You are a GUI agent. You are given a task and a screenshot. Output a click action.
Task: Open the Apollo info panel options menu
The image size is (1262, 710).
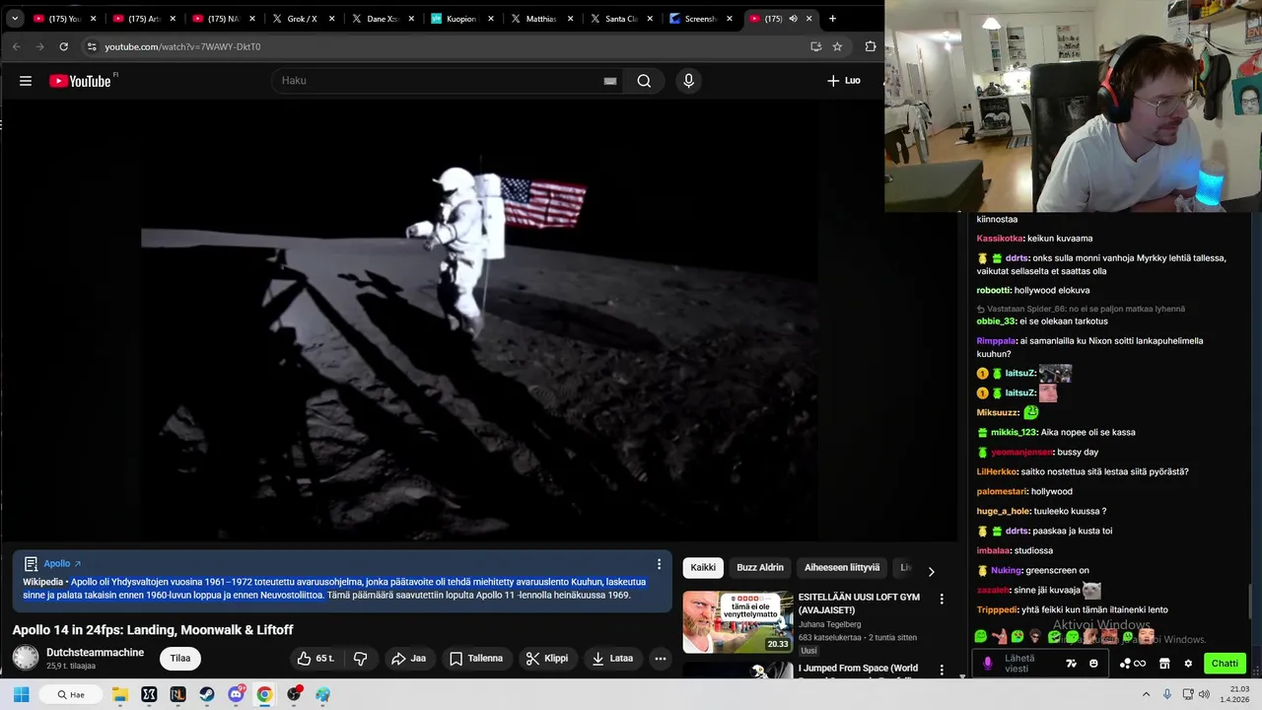pos(659,564)
